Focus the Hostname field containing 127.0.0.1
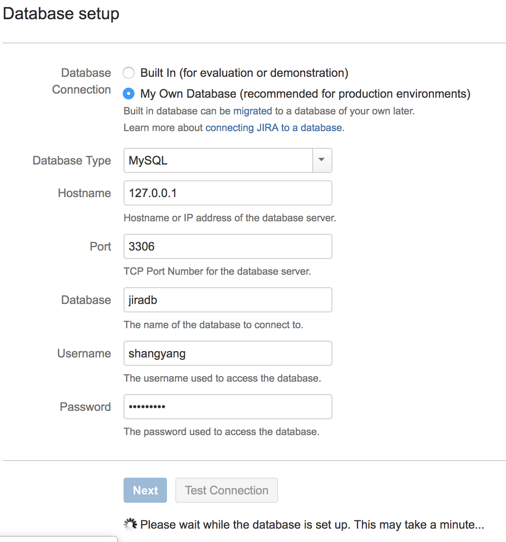 click(x=228, y=193)
